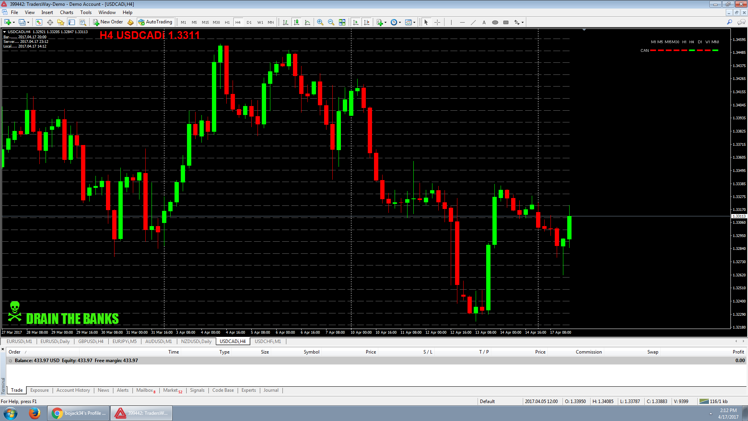Open the Charts menu
The image size is (748, 421).
point(66,12)
